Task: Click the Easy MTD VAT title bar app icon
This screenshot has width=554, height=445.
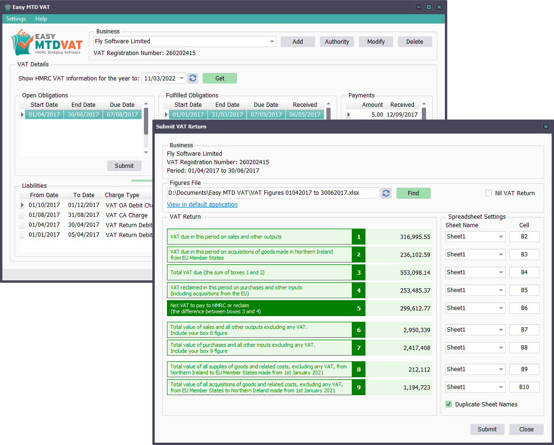Action: 8,7
